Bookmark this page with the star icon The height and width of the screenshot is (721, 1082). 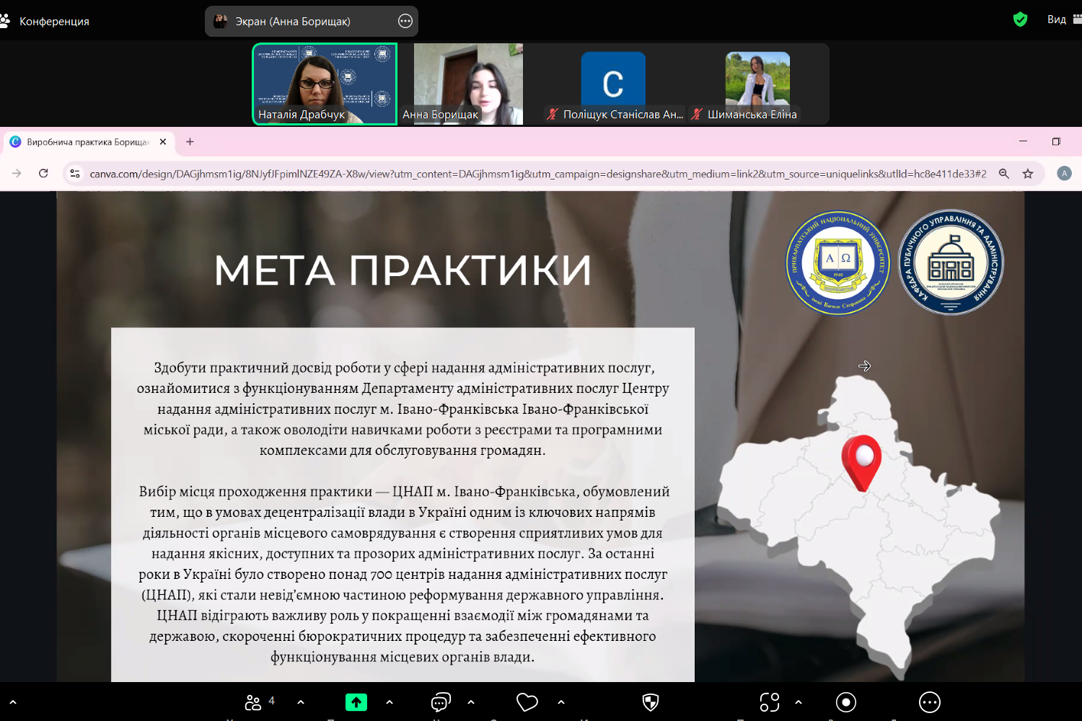click(1028, 174)
